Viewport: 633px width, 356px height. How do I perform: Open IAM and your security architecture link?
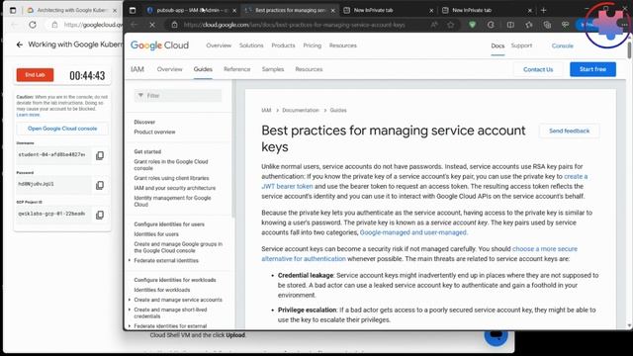pyautogui.click(x=174, y=188)
